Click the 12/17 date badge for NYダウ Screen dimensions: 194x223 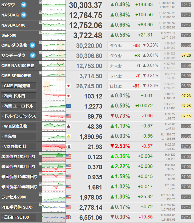click(186, 5)
